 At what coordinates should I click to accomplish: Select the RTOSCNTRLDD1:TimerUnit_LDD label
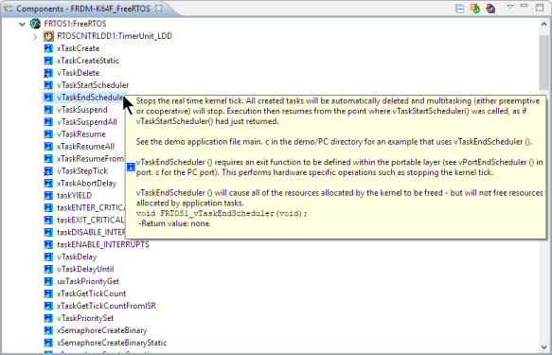115,36
